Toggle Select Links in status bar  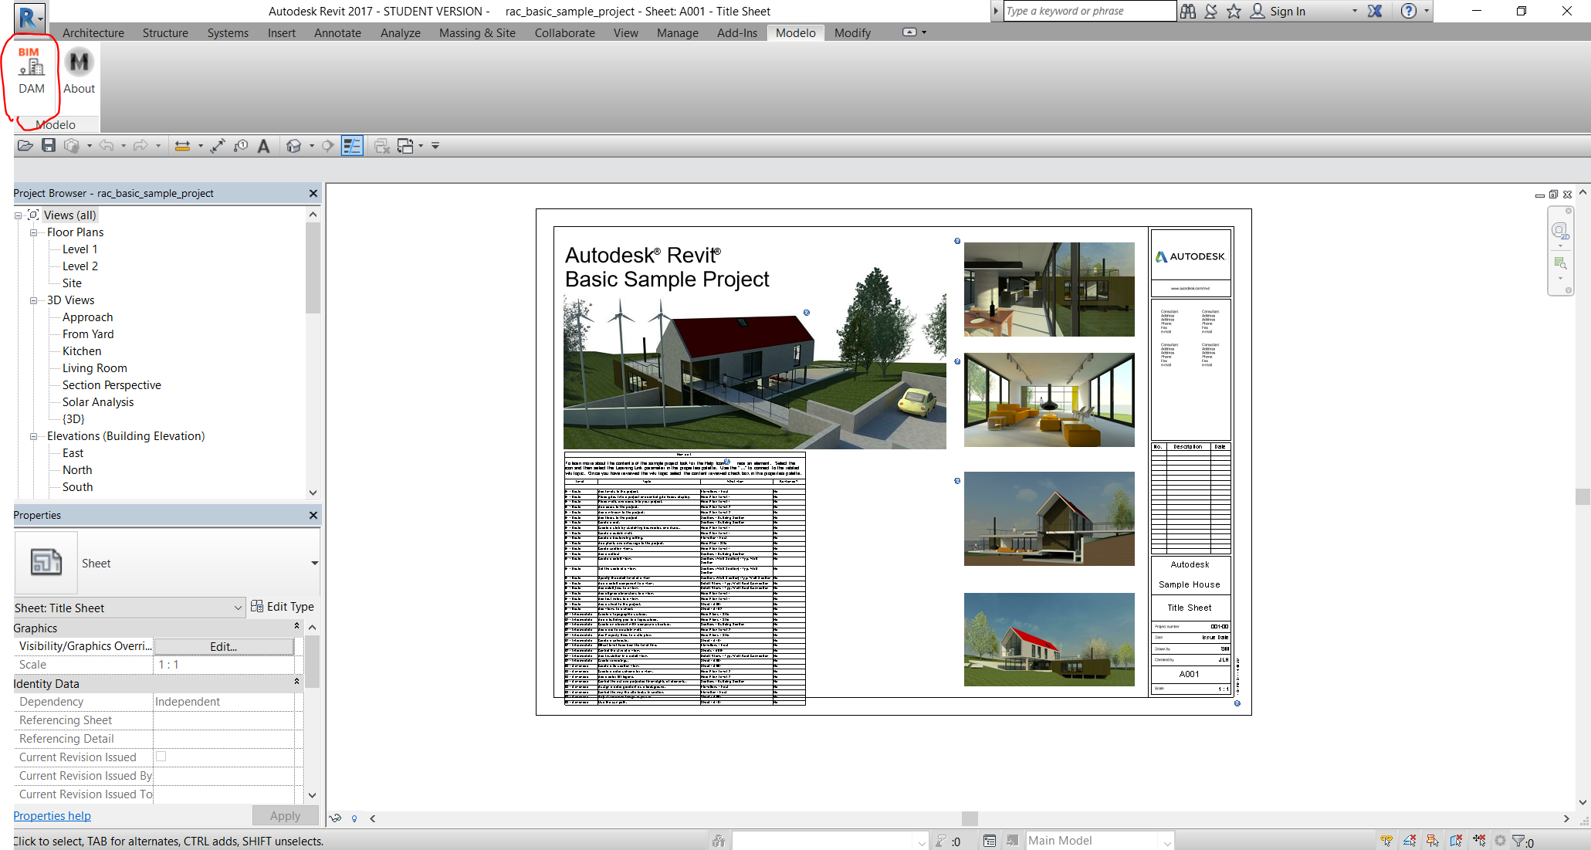pyautogui.click(x=1386, y=841)
